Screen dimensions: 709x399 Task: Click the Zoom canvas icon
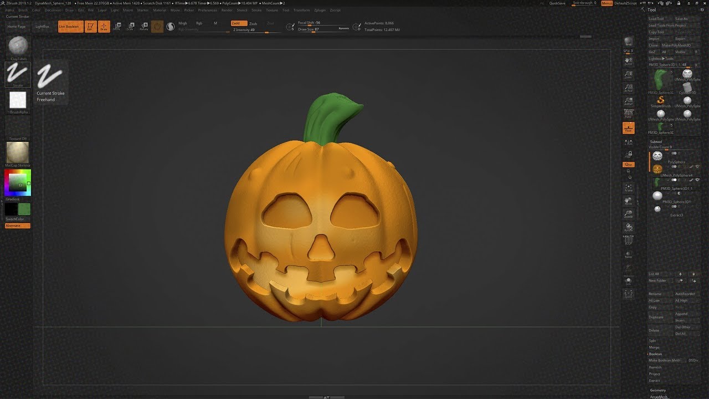click(628, 75)
